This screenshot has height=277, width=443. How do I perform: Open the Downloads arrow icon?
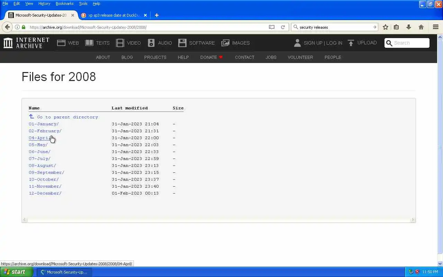409,27
